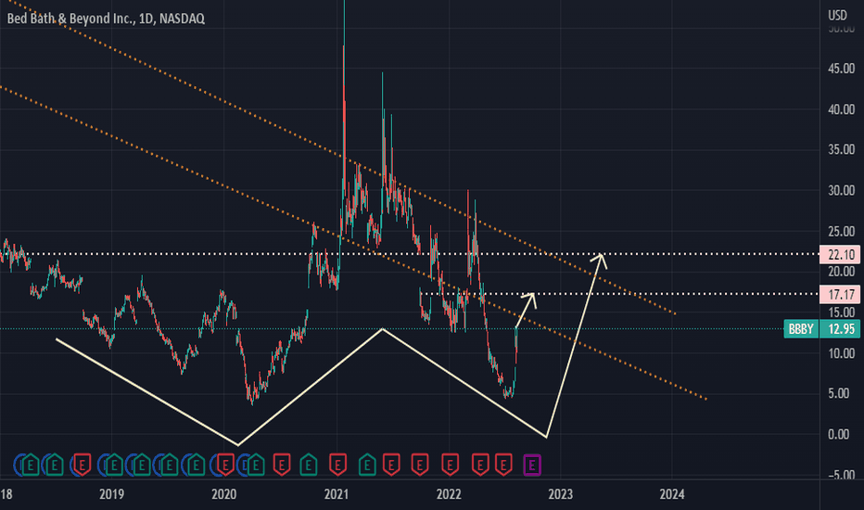
Task: Click the 2021 label on time axis
Action: [337, 494]
